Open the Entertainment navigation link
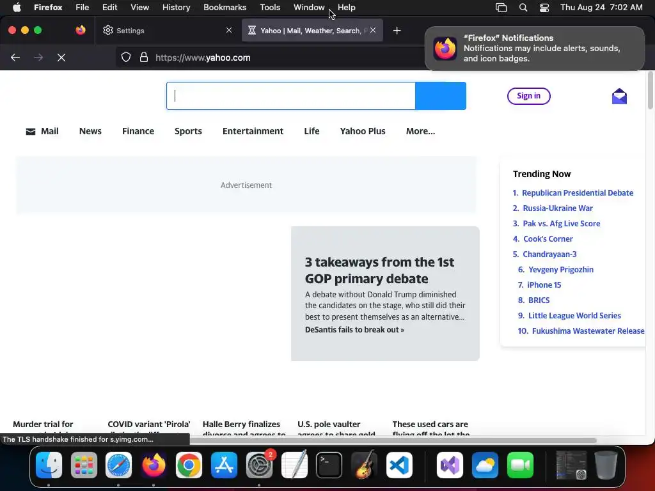This screenshot has width=655, height=491. click(253, 131)
